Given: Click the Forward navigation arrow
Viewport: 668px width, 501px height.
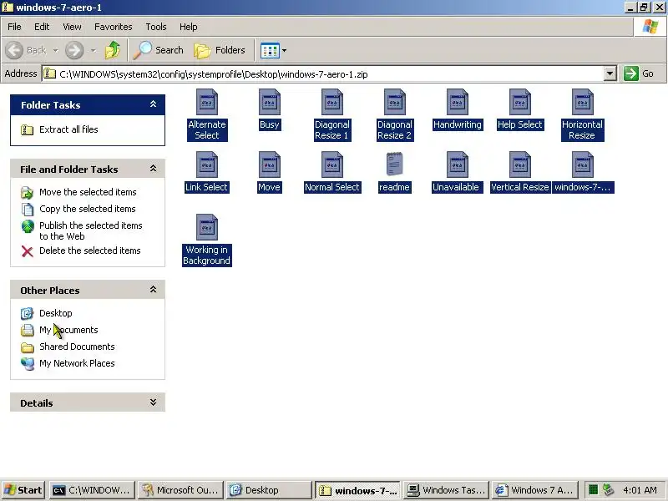Looking at the screenshot, I should point(74,50).
